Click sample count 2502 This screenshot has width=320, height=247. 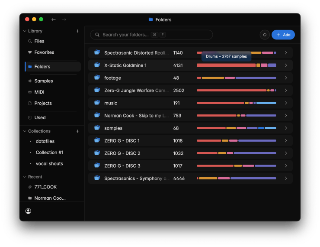[x=179, y=91]
